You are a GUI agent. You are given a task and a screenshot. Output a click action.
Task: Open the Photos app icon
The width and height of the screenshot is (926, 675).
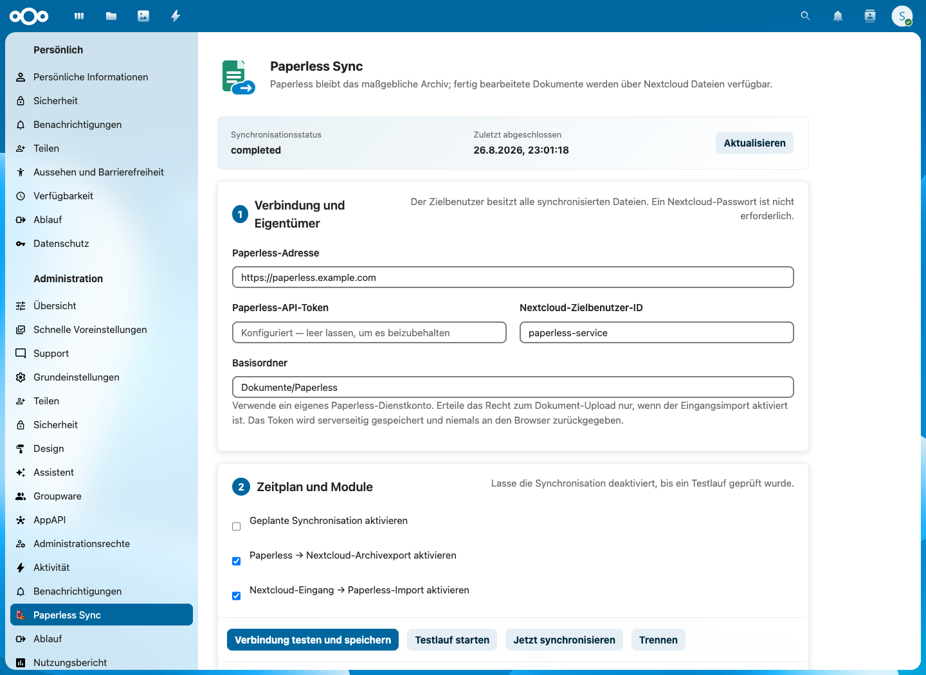pos(143,16)
